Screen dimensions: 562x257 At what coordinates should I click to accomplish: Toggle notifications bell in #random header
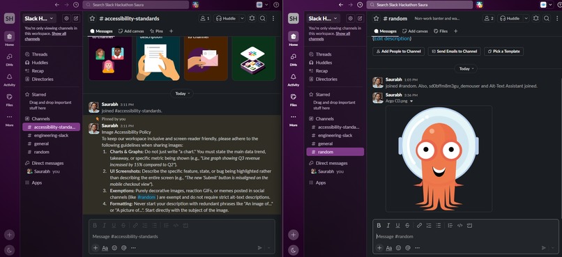tap(536, 18)
